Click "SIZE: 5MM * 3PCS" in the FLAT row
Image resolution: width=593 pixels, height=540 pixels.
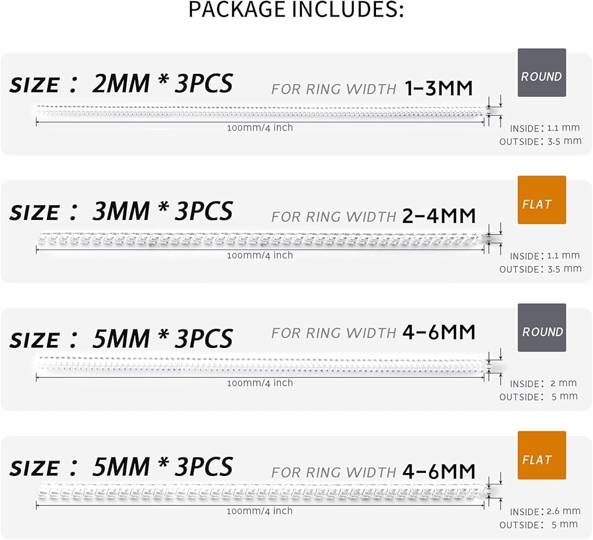coord(121,467)
